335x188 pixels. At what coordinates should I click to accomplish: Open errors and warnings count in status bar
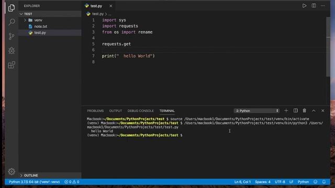pyautogui.click(x=72, y=182)
